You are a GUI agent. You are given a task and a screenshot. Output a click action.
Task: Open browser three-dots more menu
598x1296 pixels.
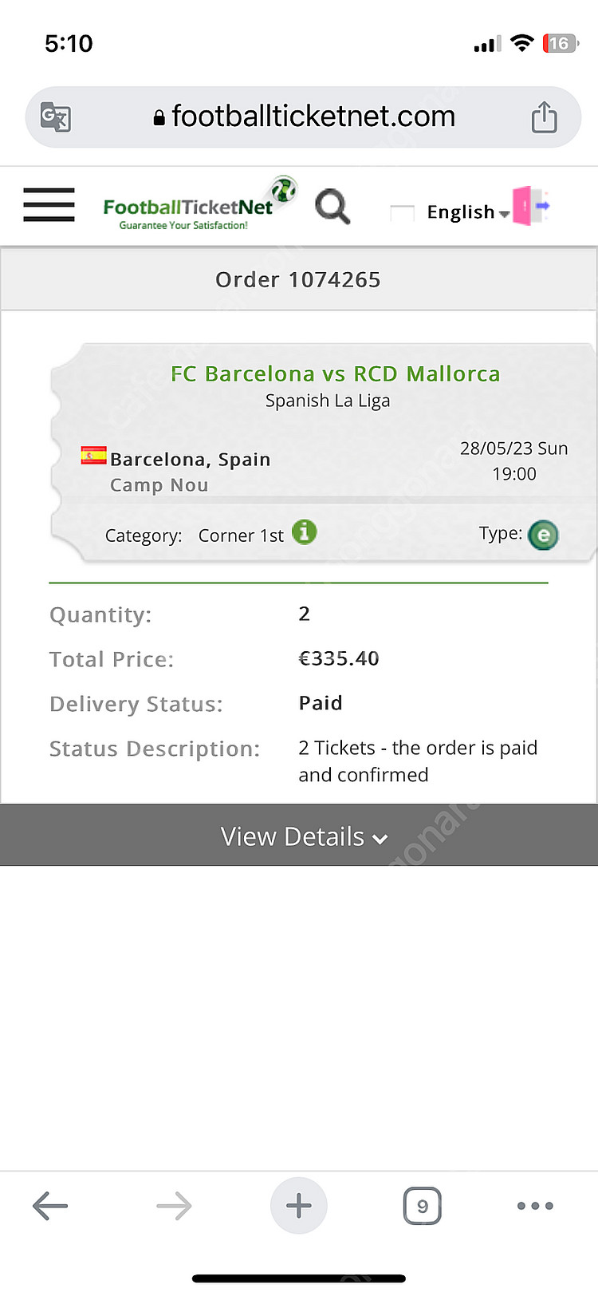point(535,1206)
